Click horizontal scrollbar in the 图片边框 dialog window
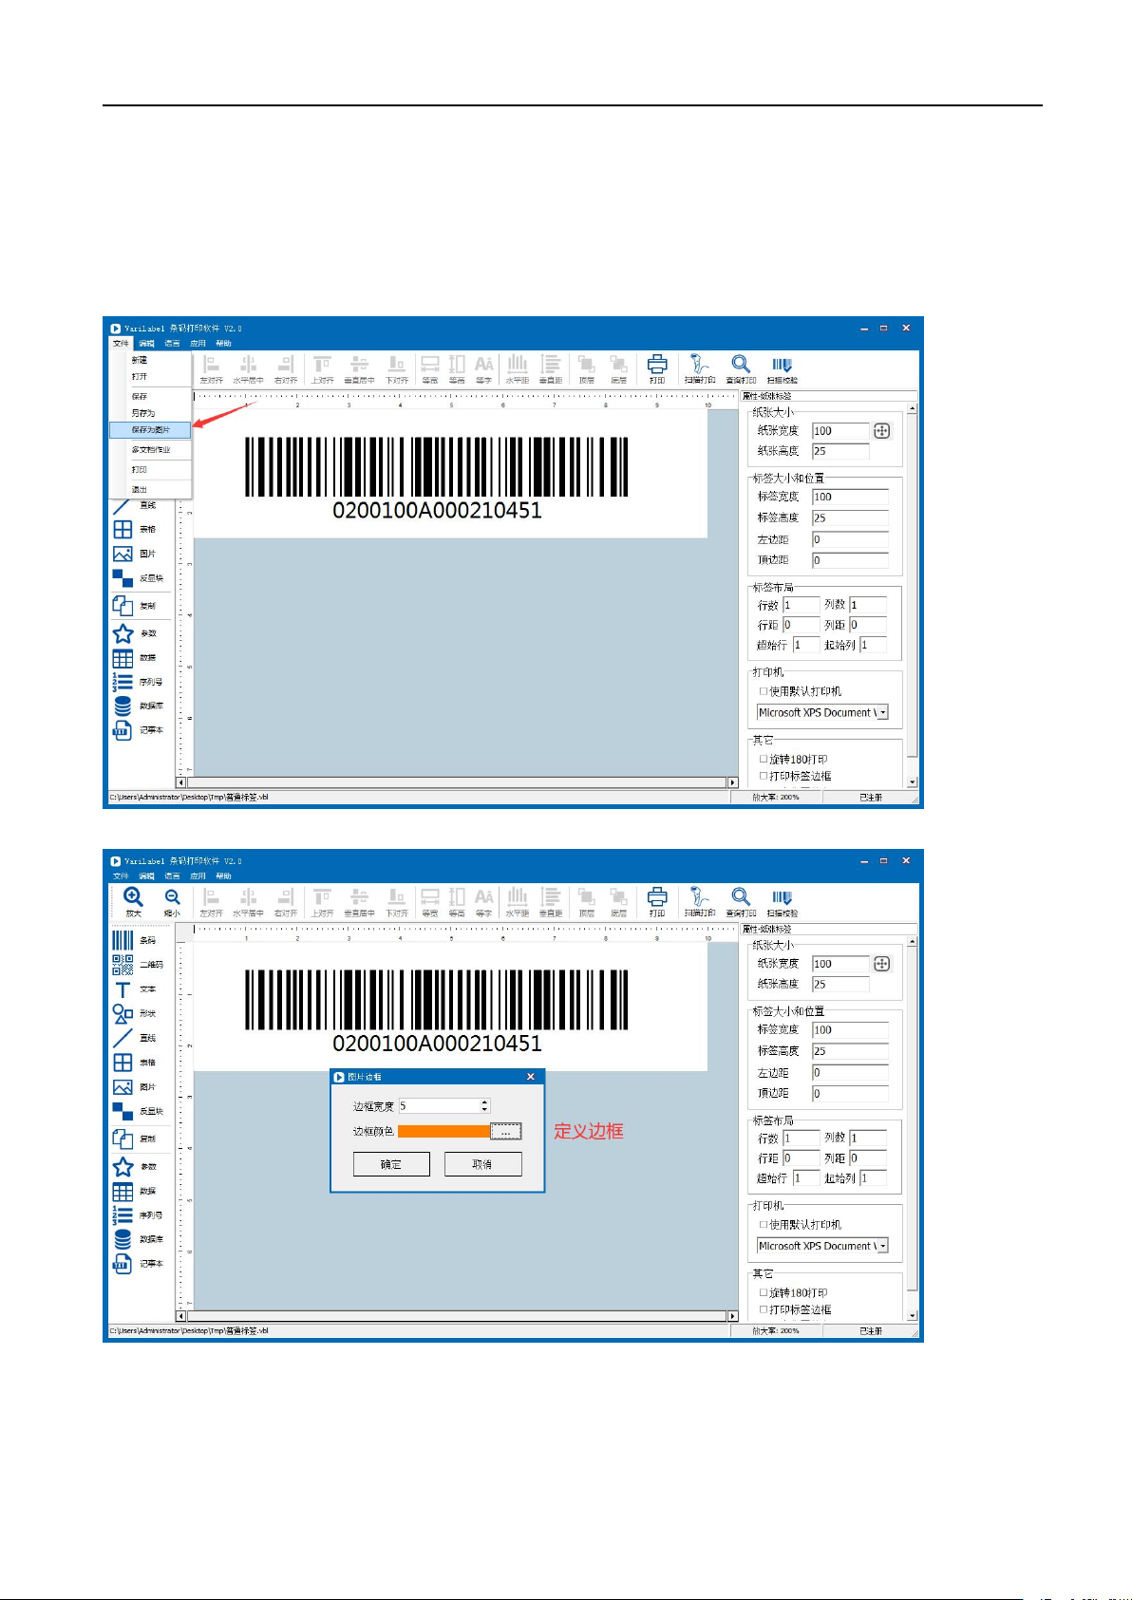The height and width of the screenshot is (1600, 1132). point(457,1316)
